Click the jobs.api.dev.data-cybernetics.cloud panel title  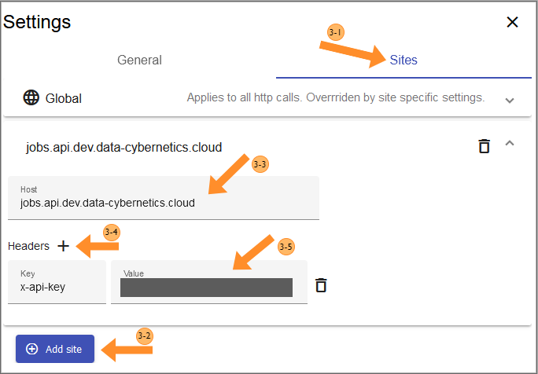coord(123,146)
